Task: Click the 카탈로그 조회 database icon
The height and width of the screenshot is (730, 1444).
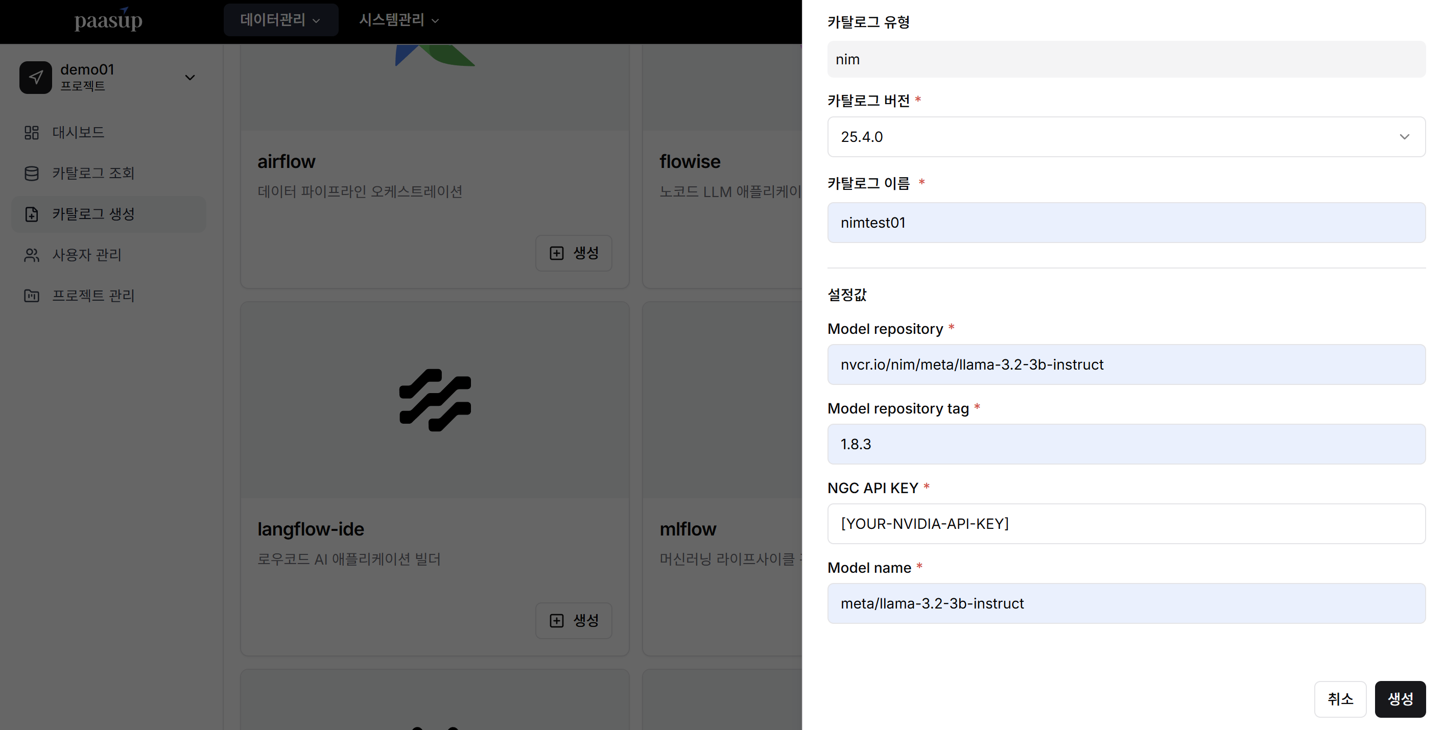Action: coord(31,173)
